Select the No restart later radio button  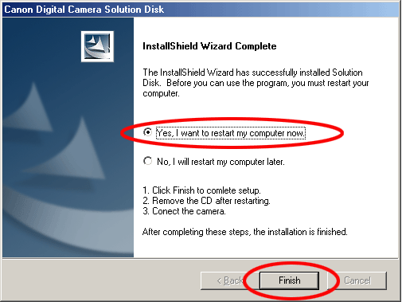tap(147, 161)
